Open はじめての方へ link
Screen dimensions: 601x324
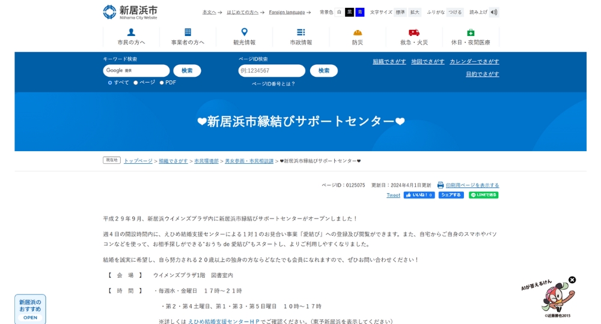(243, 12)
